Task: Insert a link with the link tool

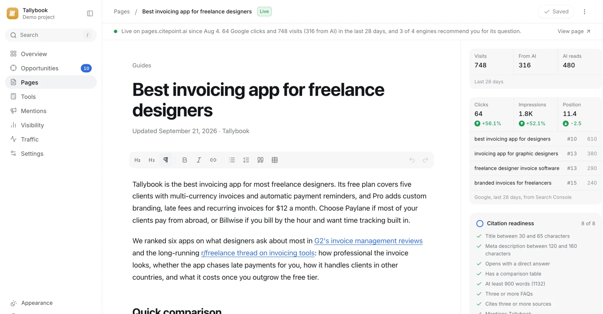Action: (x=213, y=160)
